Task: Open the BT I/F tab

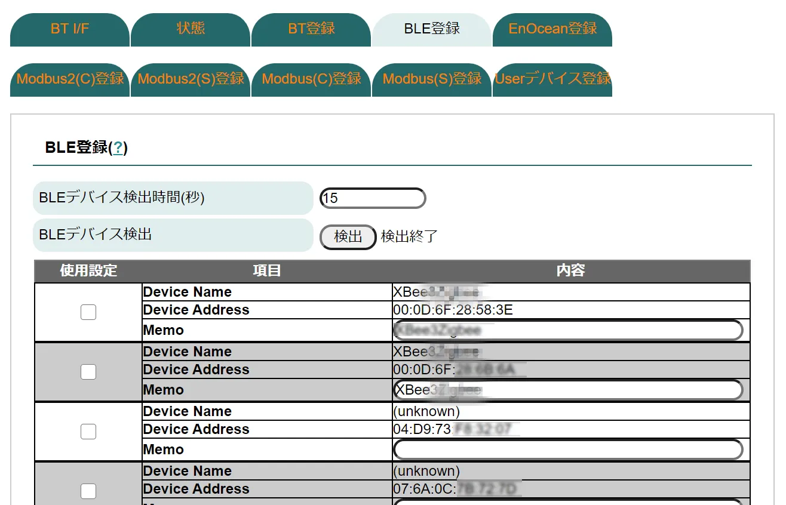Action: point(69,29)
